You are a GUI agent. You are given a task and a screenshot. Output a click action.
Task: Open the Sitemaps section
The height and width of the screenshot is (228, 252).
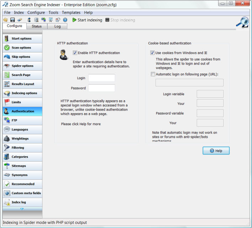coord(22,166)
